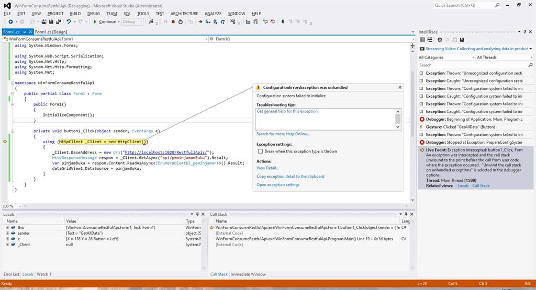Screen dimensions: 536x290
Task: Click the Save All toolbar icon
Action: point(59,22)
